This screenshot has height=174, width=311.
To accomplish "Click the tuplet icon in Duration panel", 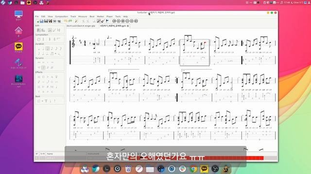I will coord(52,54).
